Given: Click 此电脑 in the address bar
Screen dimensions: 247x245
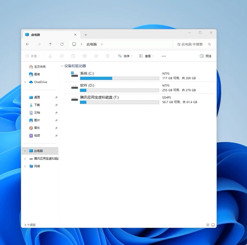Looking at the screenshot, I should (91, 44).
